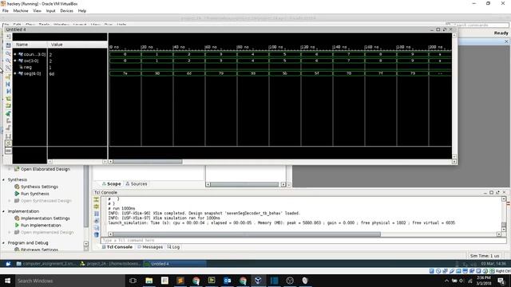Click Run Implementation
The image size is (511, 287).
(41, 225)
